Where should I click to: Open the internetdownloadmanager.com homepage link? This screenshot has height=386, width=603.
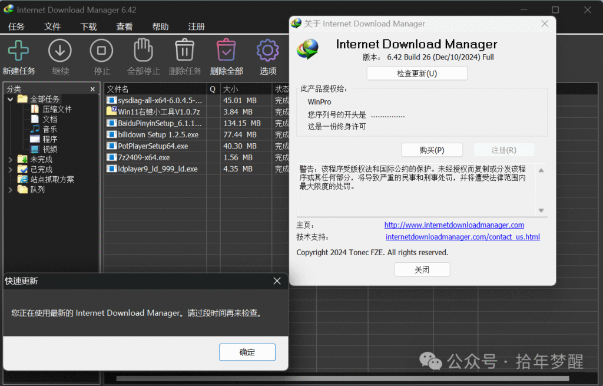pos(454,225)
